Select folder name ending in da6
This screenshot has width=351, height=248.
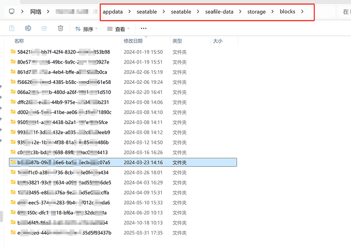(123, 203)
